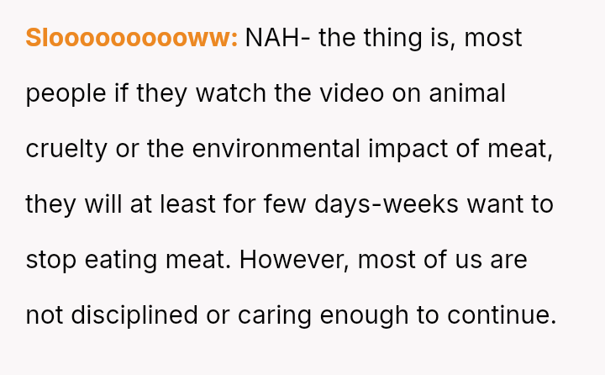Click the word "continue." ending the comment

[x=502, y=315]
